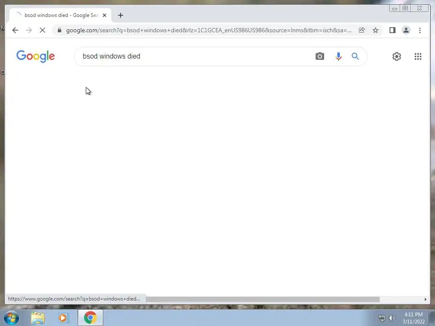Open Windows Explorer from the taskbar

click(38, 318)
